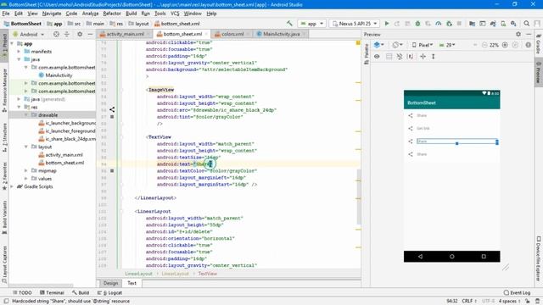543x305 pixels.
Task: Switch to the colors.xml tab
Action: 232,34
